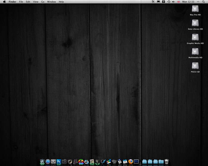Click the Mon 12:33 clock
Viewport: 208px width, 166px height.
coord(188,2)
